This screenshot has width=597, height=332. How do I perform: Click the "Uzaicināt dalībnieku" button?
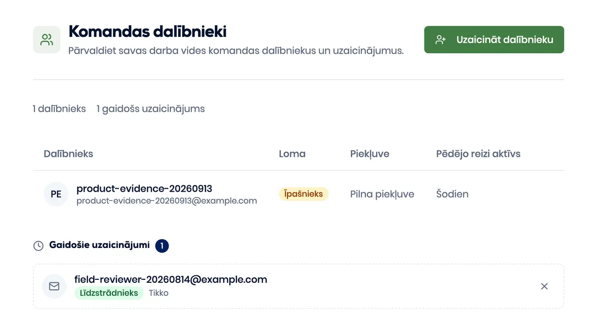click(x=494, y=39)
